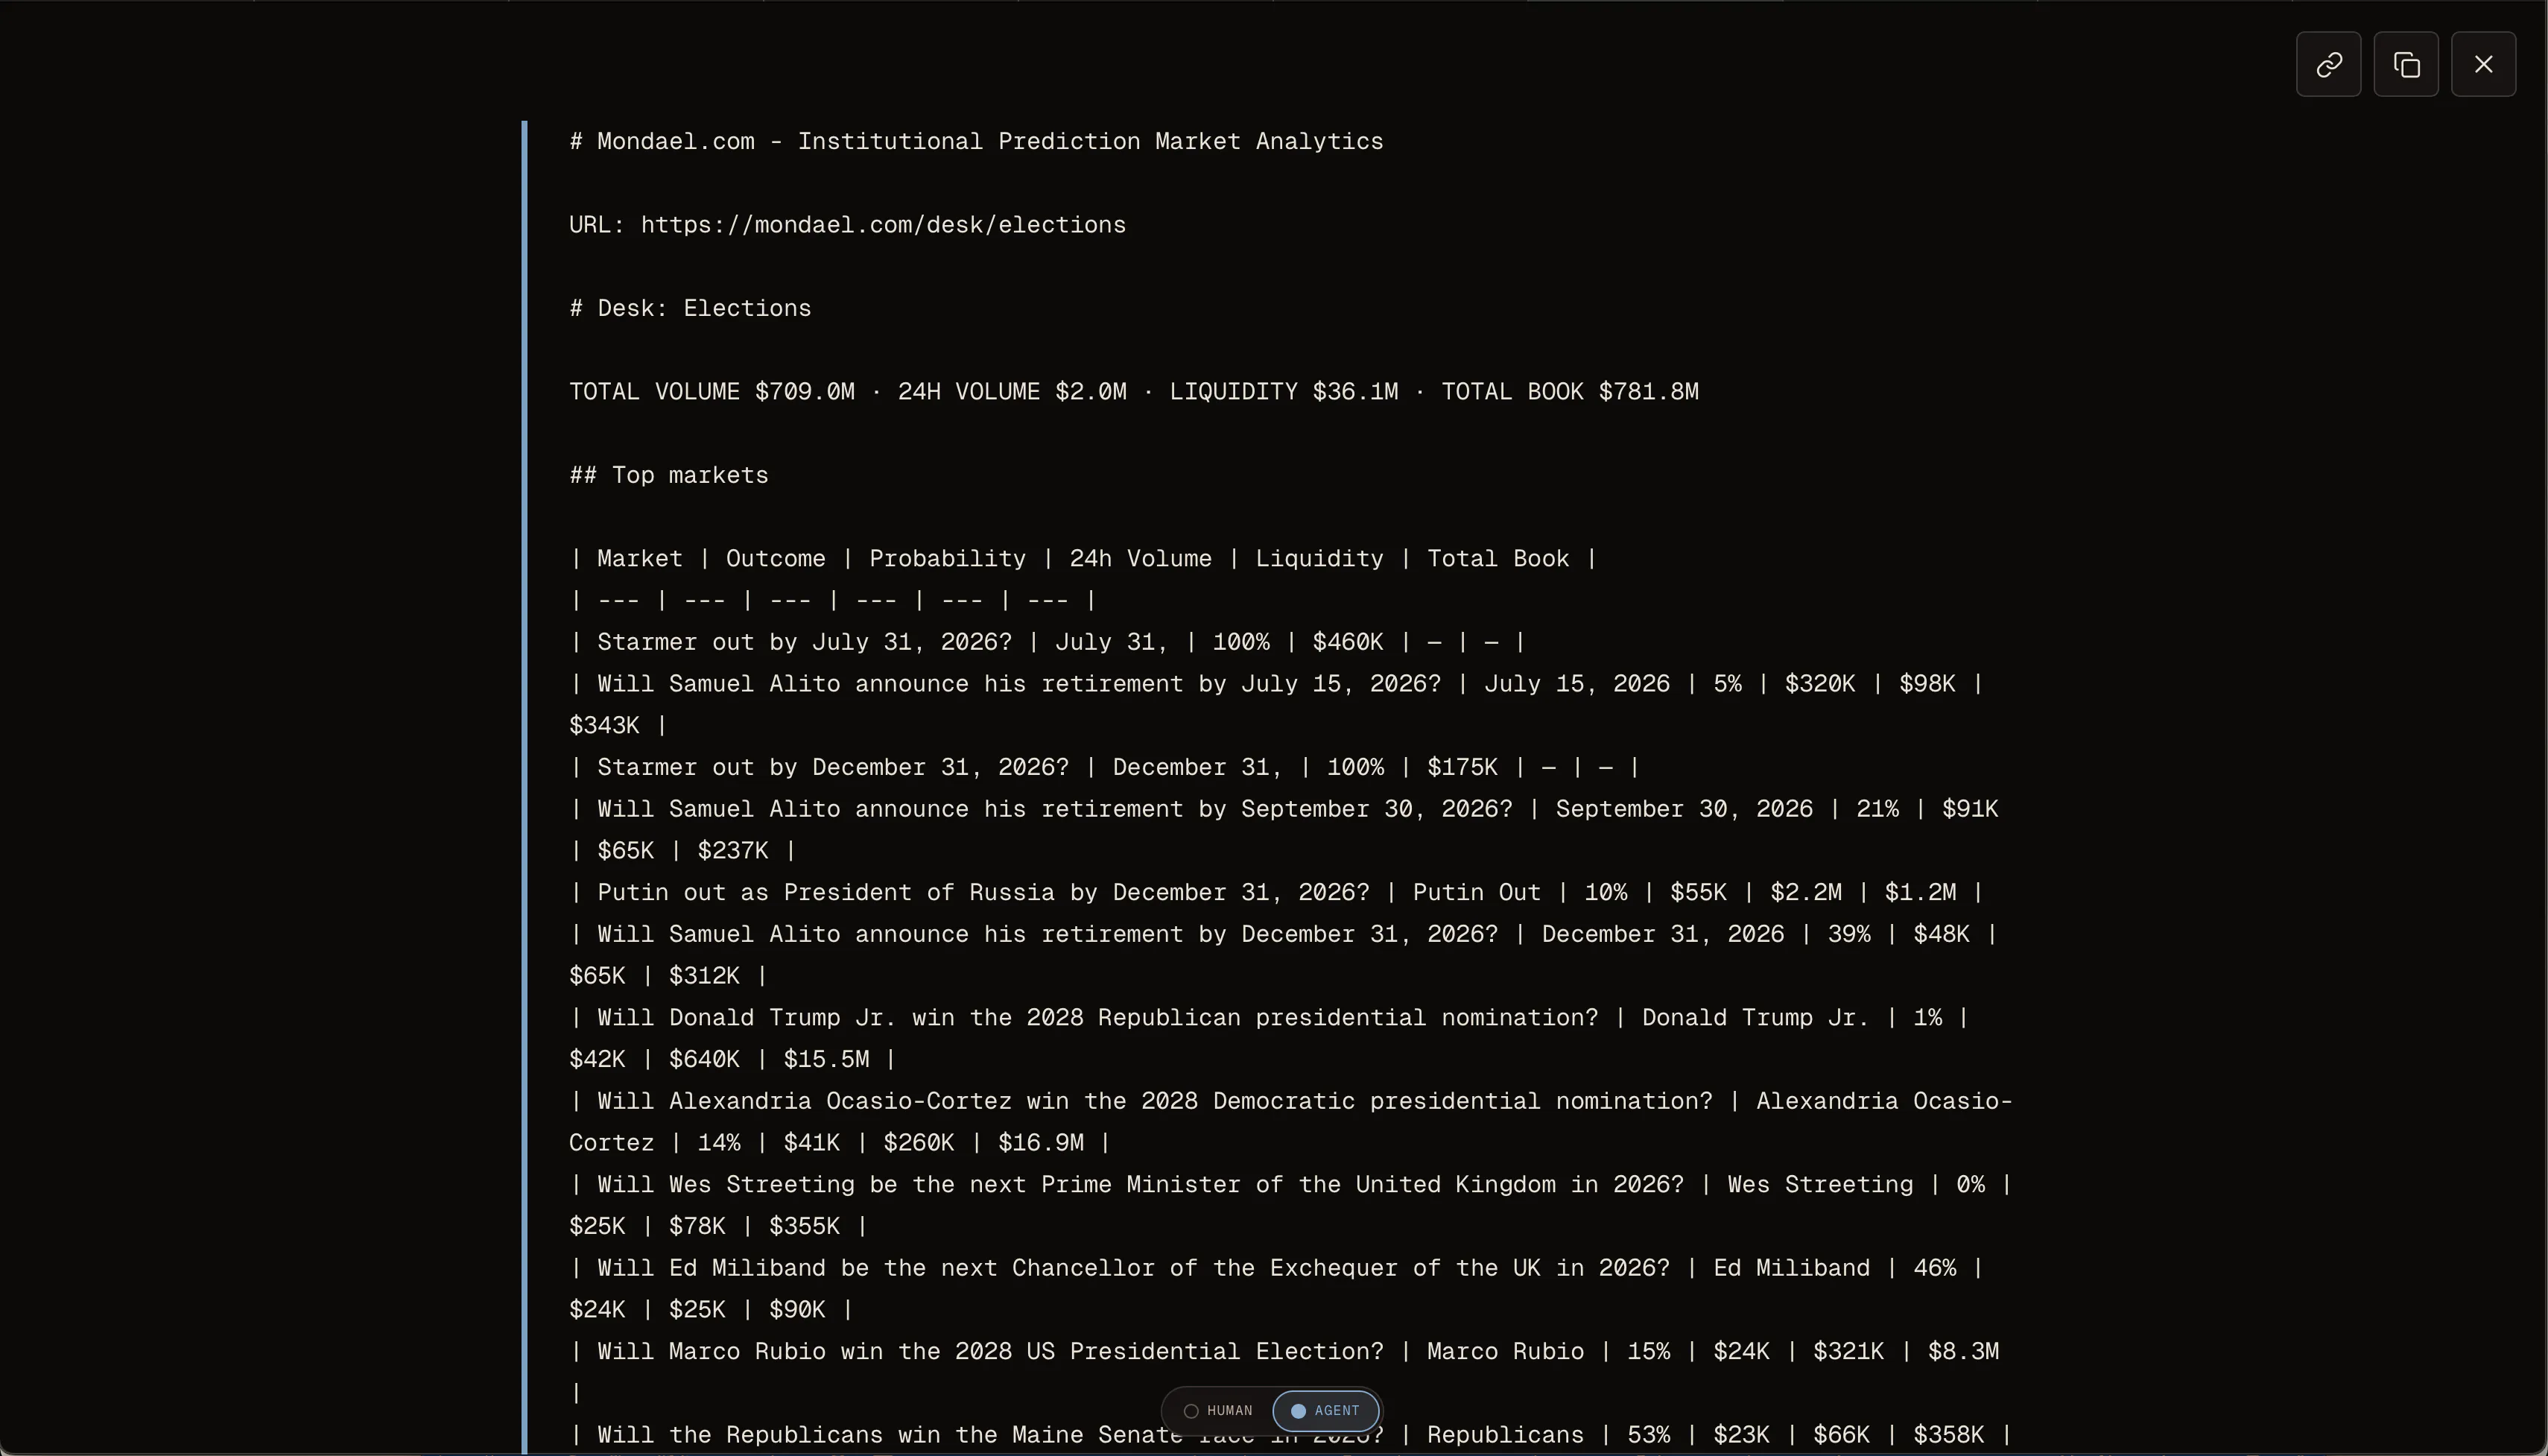
Task: Click the $355K total book value
Action: click(804, 1226)
